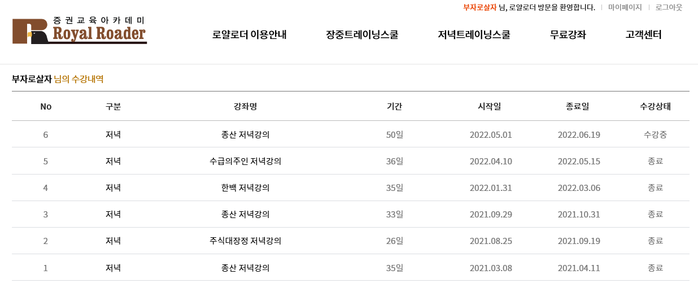Viewport: 698px width, 283px height.
Task: Click the 강좌명 column header
Action: tap(246, 106)
